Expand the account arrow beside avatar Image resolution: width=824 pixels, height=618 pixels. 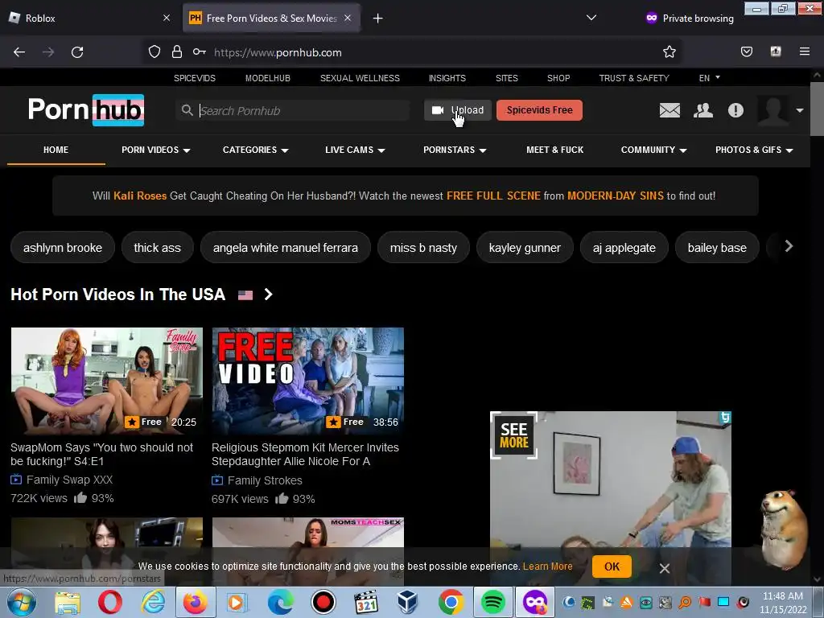point(799,110)
